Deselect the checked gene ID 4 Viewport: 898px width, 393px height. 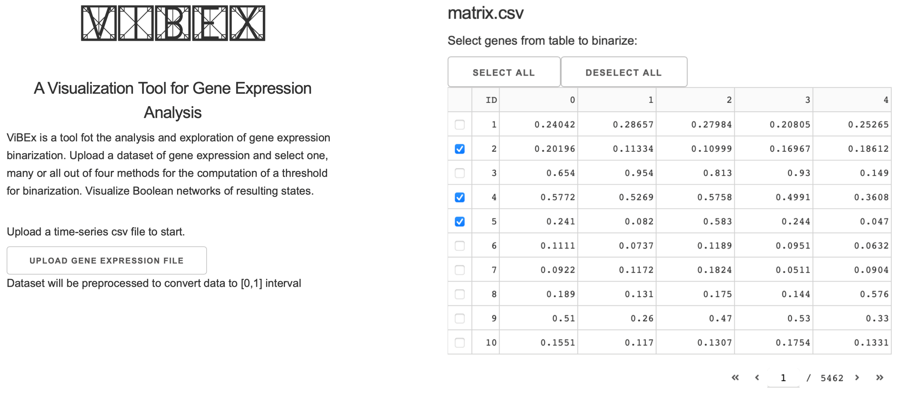point(459,197)
